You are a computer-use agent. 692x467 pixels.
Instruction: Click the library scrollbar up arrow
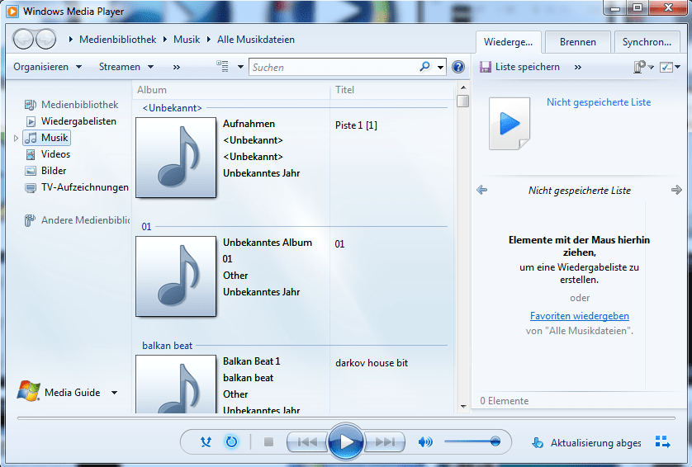tap(463, 87)
